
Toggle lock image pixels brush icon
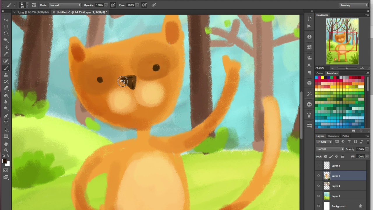331,157
